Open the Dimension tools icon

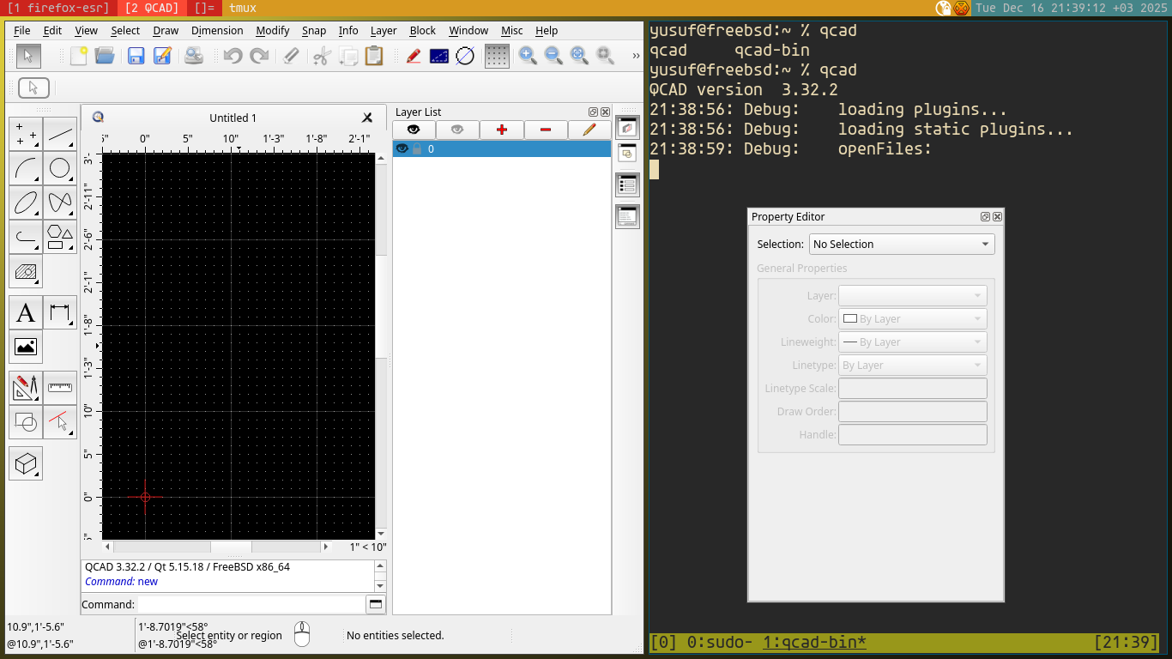coord(59,313)
